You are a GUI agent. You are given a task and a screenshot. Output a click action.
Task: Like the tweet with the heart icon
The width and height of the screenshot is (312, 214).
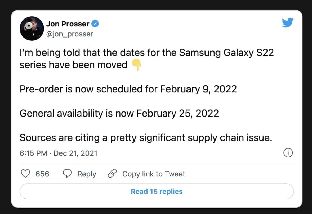coord(25,174)
